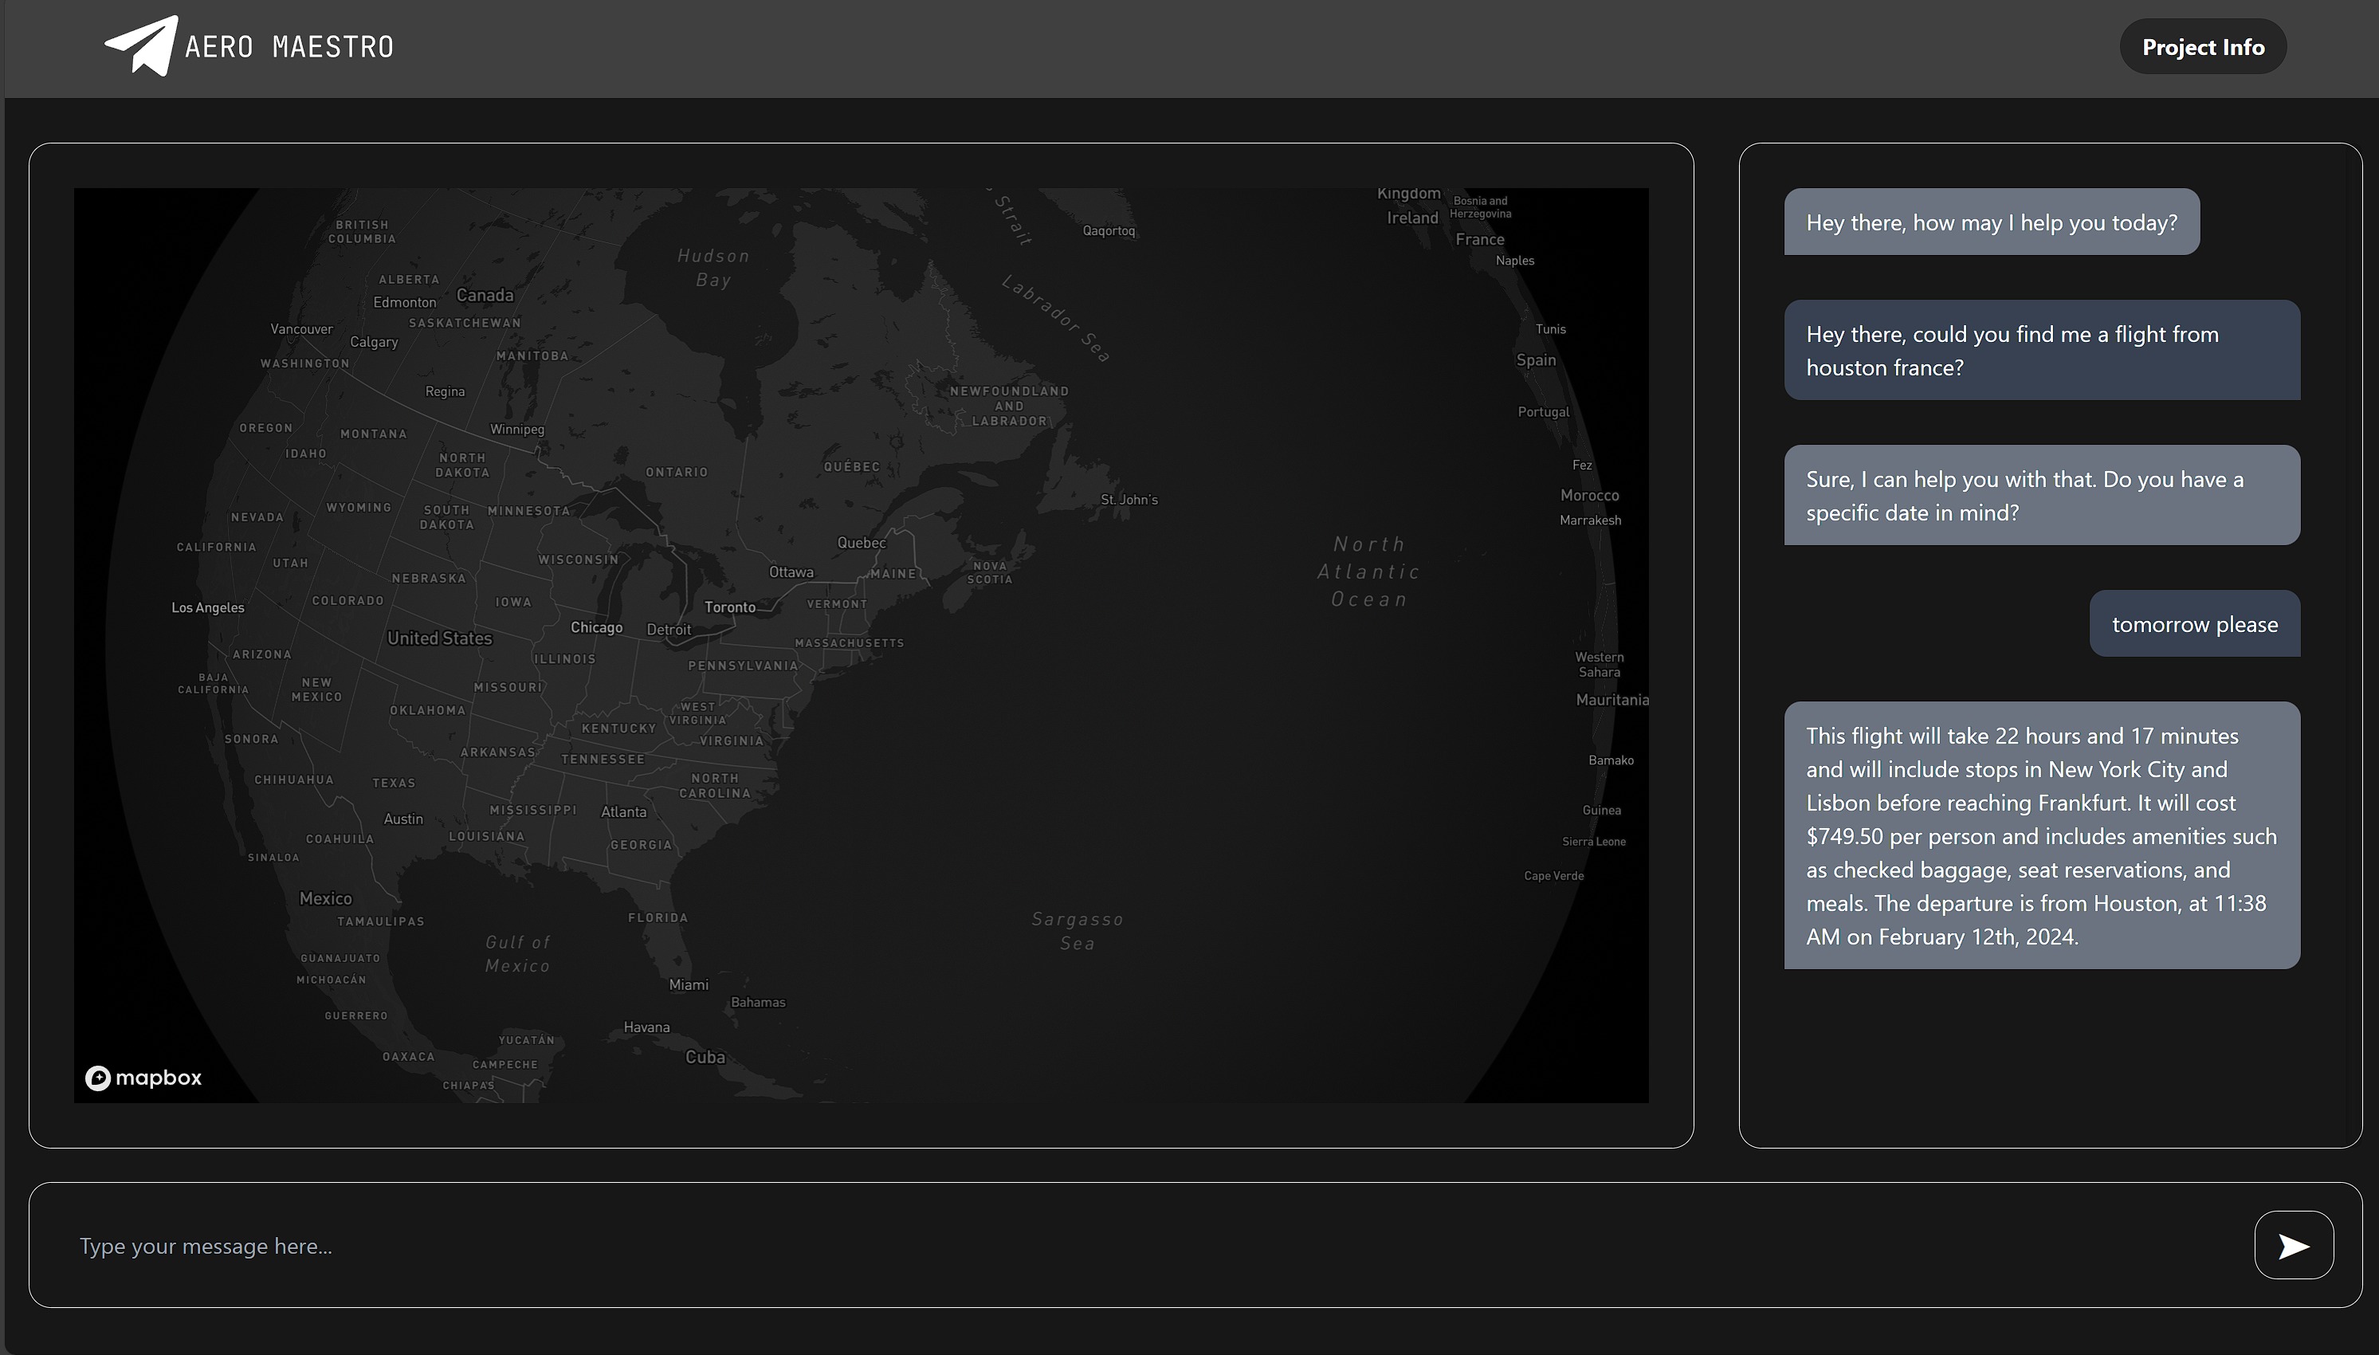2379x1355 pixels.
Task: Click the flight details response message
Action: pos(2041,835)
